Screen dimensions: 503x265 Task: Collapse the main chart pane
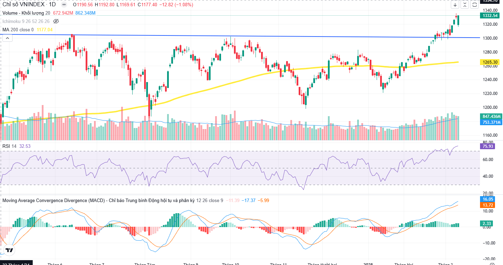coord(465,5)
